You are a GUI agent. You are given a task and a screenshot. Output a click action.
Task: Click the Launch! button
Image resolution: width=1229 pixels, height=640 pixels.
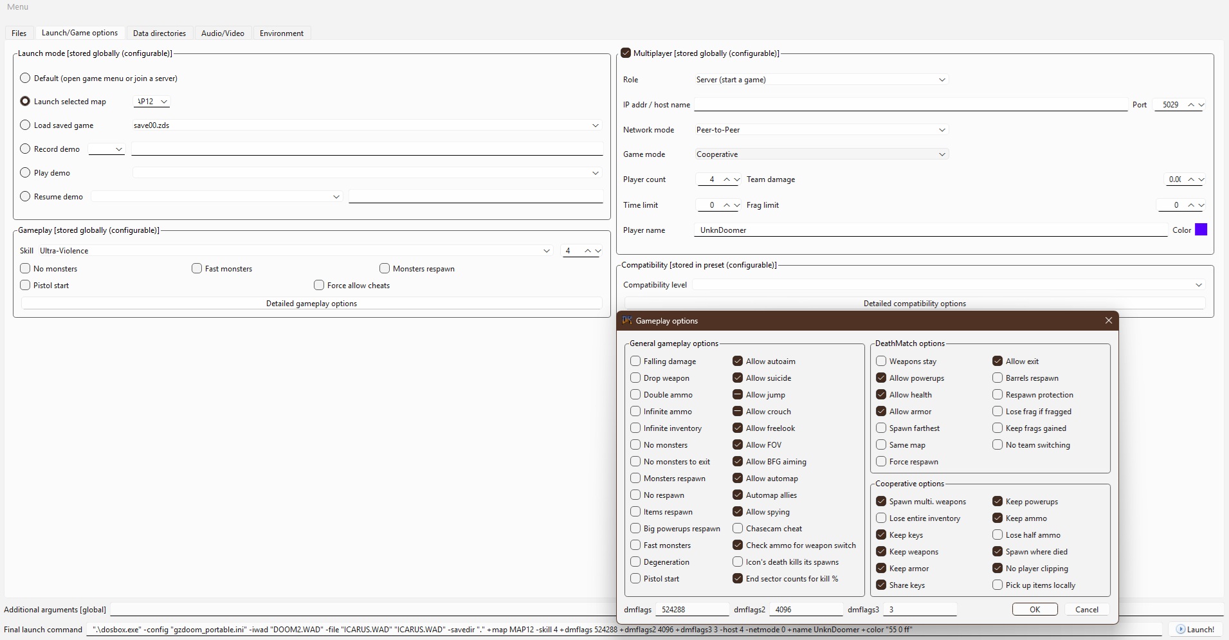(x=1195, y=630)
